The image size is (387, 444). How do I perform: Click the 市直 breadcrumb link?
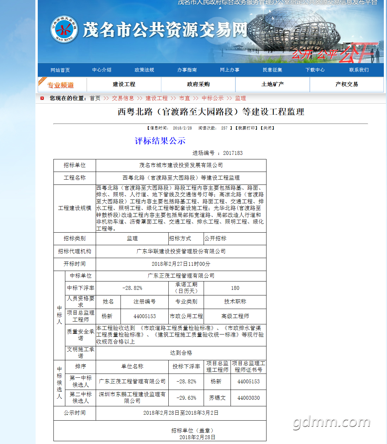coord(184,98)
